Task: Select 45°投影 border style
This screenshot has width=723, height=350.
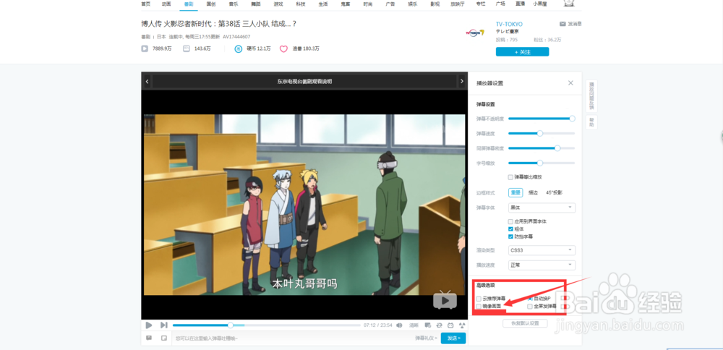Action: [554, 192]
